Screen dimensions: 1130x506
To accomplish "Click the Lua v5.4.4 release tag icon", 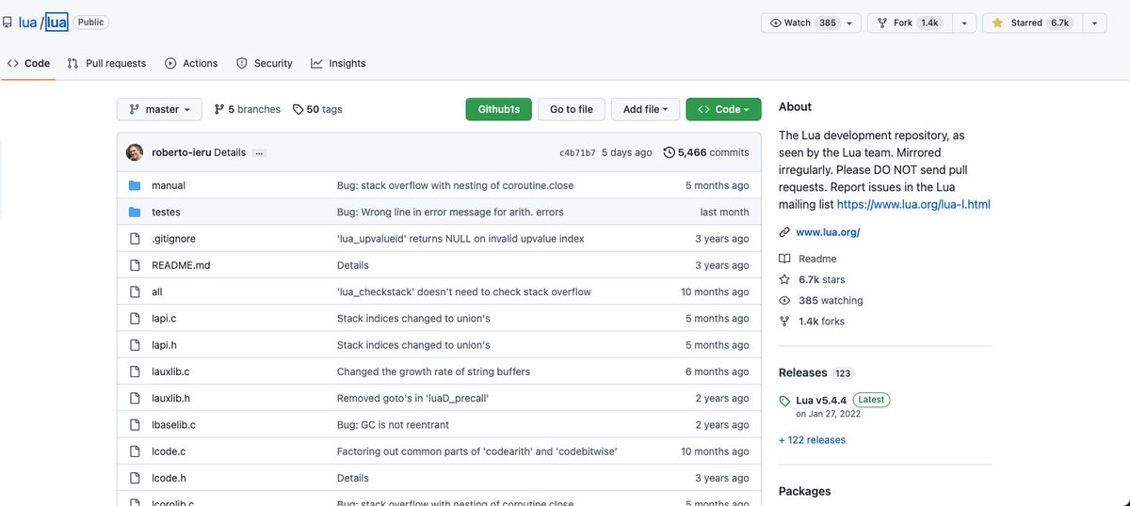I will point(785,401).
